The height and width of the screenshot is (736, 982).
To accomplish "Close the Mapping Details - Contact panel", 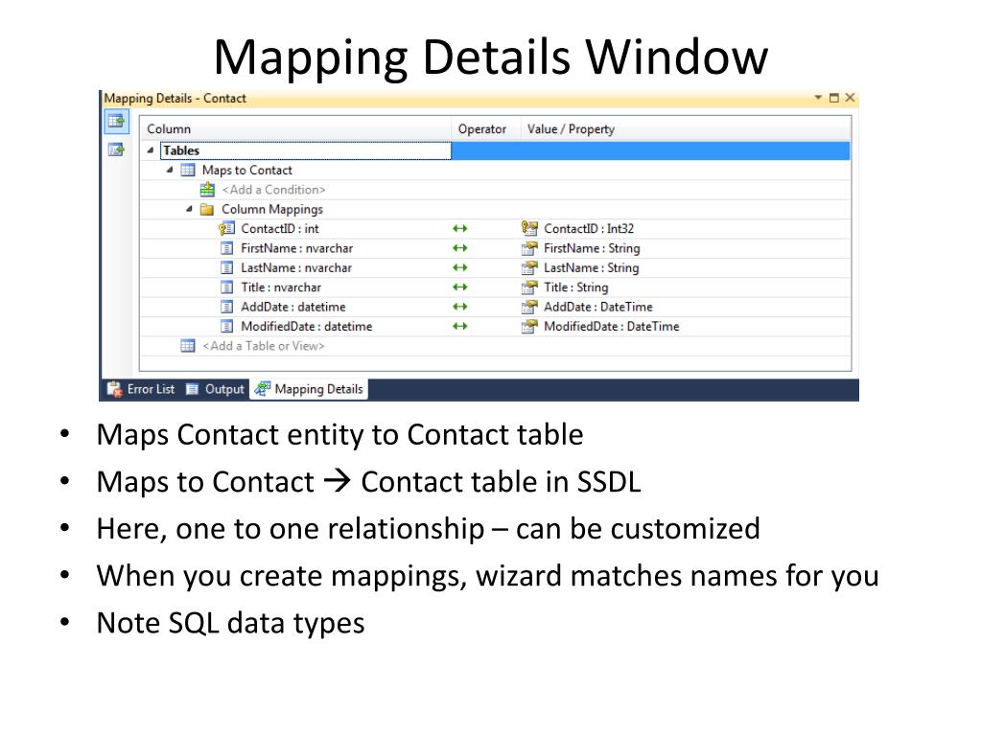I will (850, 98).
